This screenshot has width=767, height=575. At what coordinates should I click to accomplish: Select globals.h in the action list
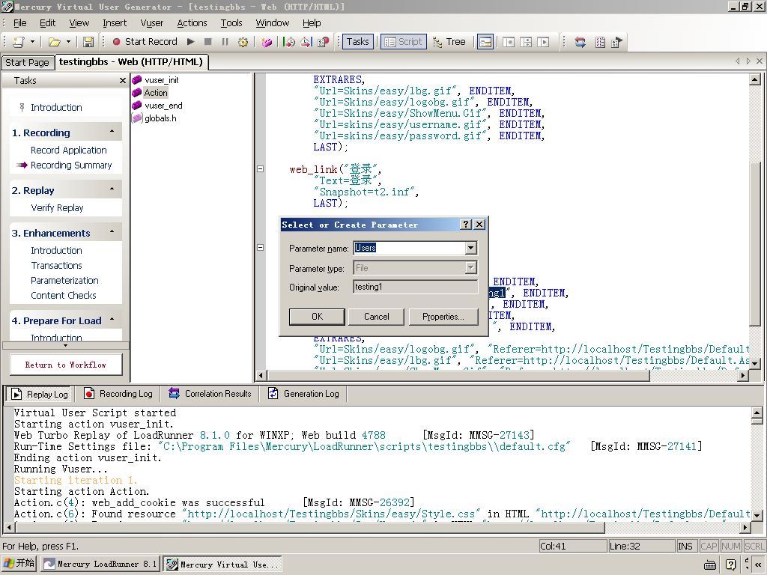tap(160, 118)
